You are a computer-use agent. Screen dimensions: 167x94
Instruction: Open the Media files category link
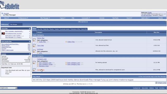[x=41, y=38]
